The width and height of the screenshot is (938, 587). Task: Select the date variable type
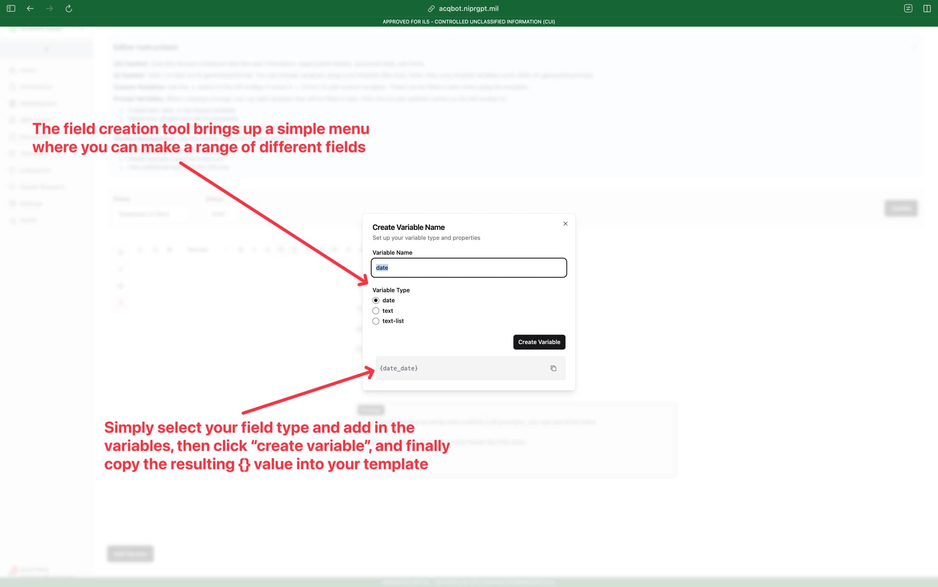point(376,300)
